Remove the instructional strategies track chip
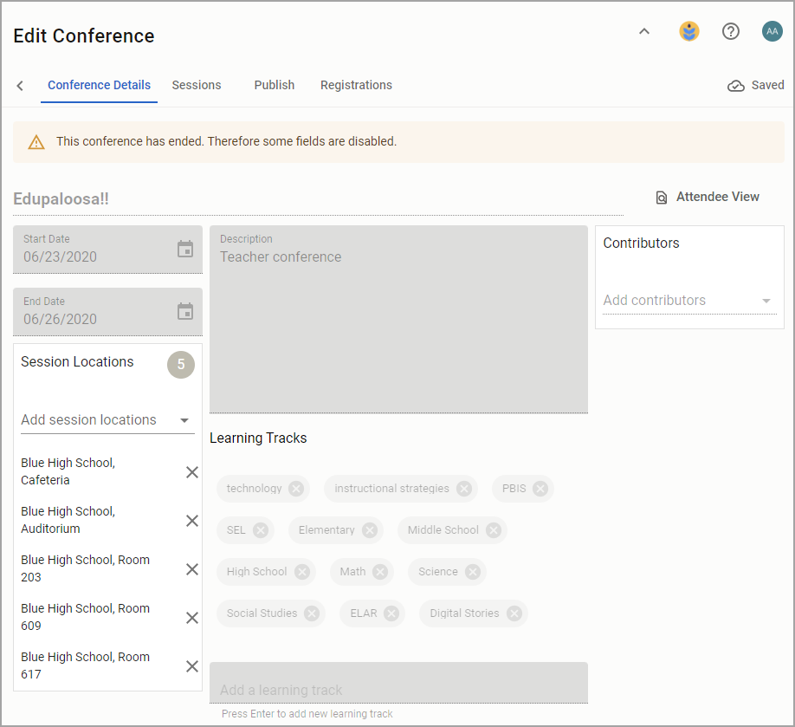 tap(464, 489)
